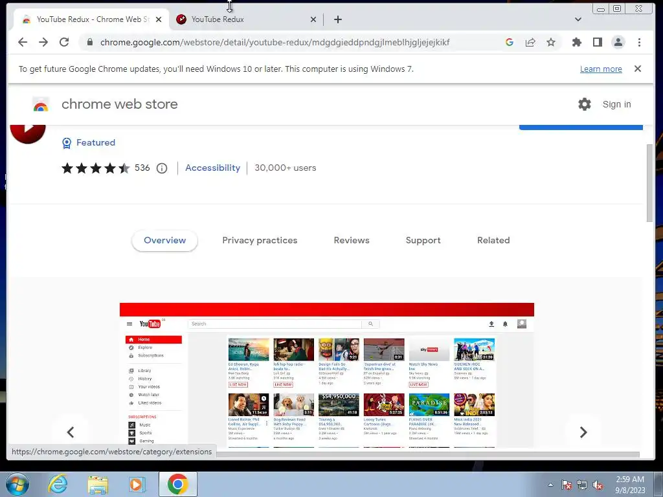Open the network tray icon
The image size is (663, 497).
click(582, 485)
